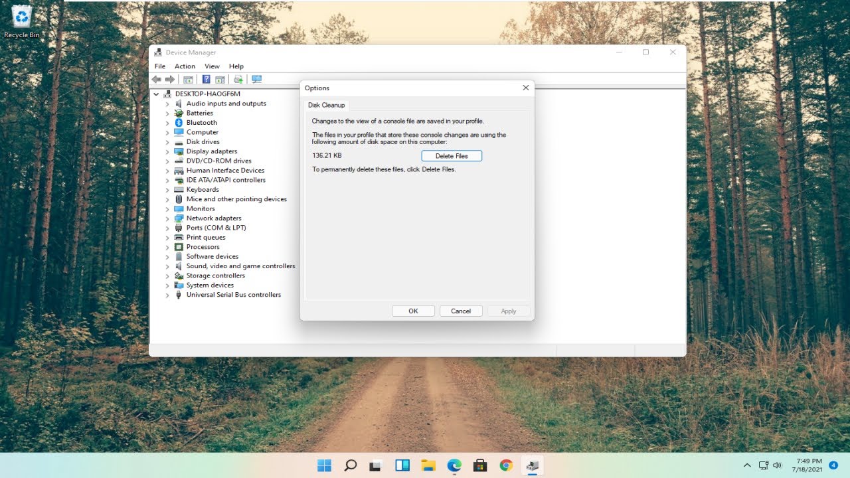Launch Google Chrome from the taskbar
The height and width of the screenshot is (478, 850).
click(x=506, y=465)
